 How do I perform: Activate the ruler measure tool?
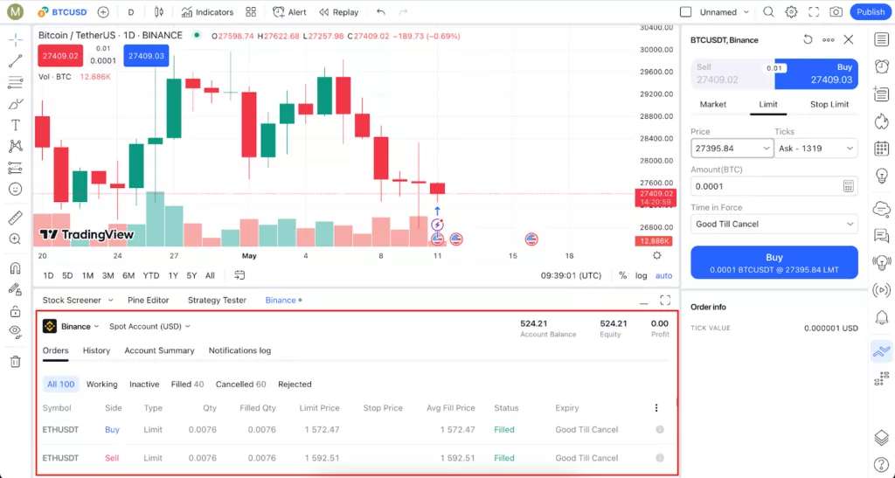coord(16,218)
